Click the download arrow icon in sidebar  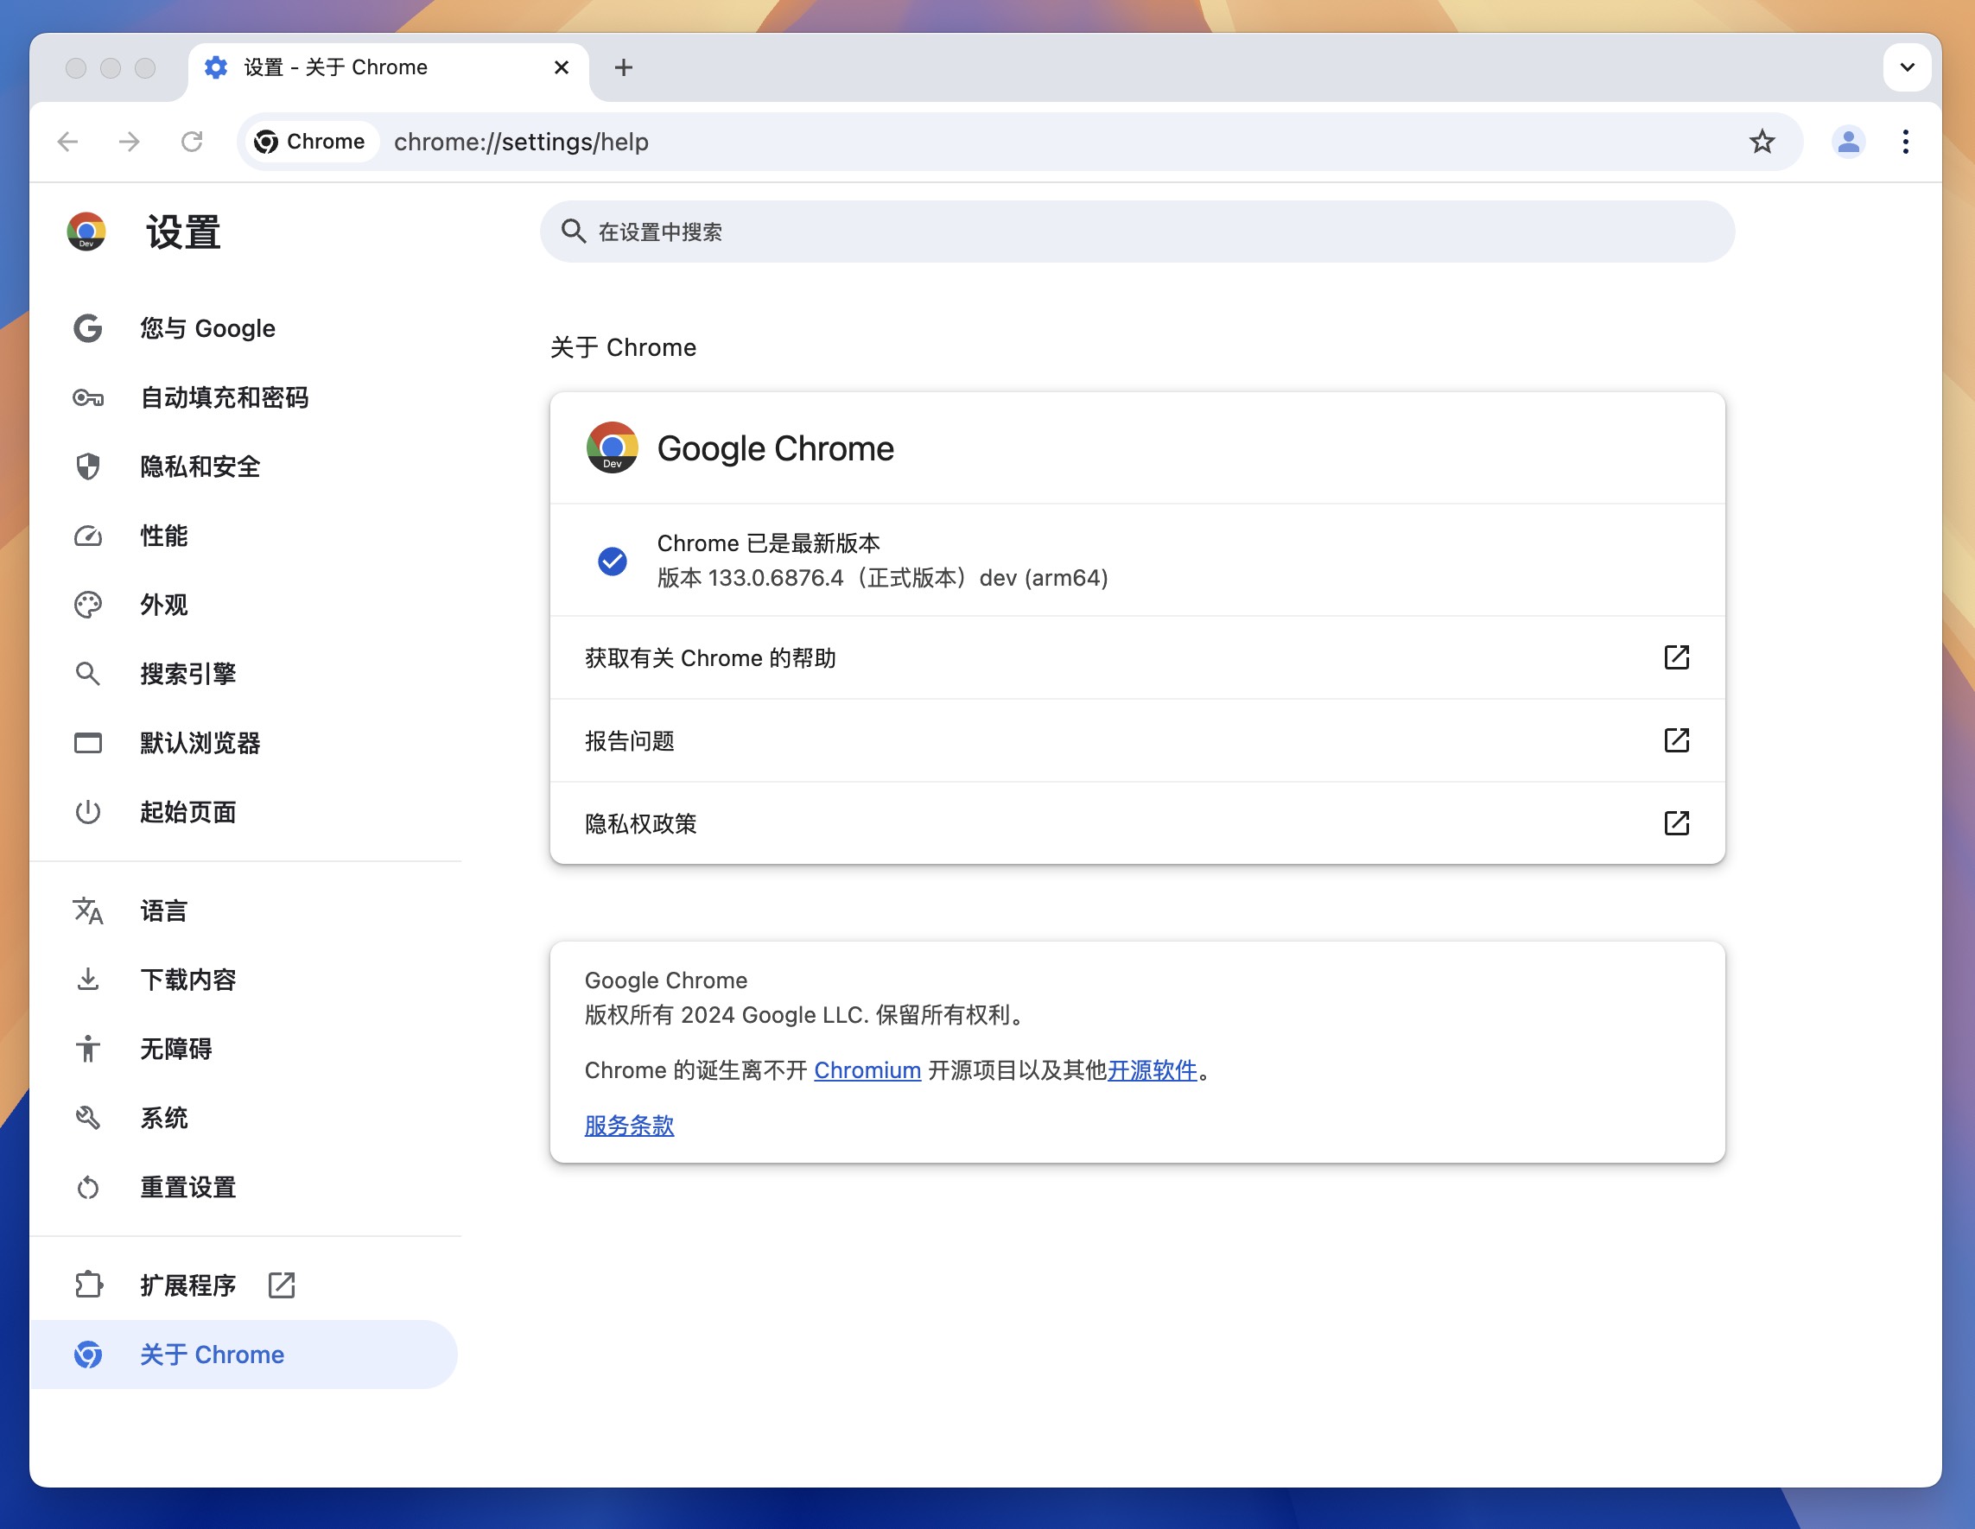click(88, 980)
